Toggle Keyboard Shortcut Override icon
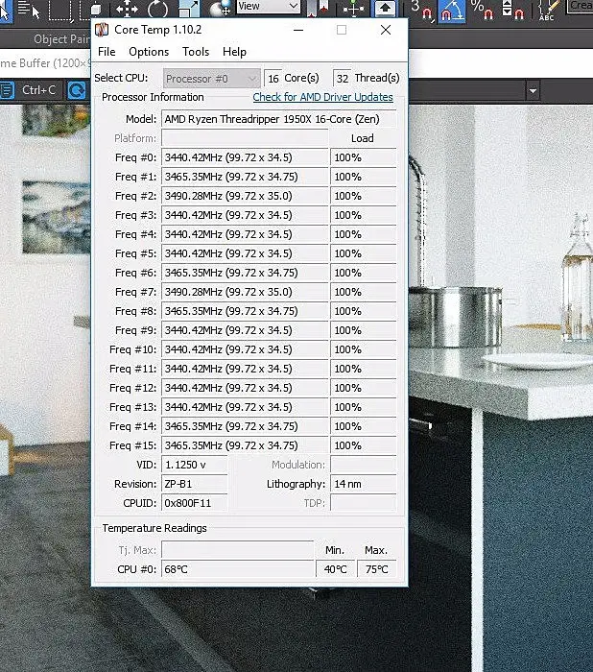 [385, 9]
